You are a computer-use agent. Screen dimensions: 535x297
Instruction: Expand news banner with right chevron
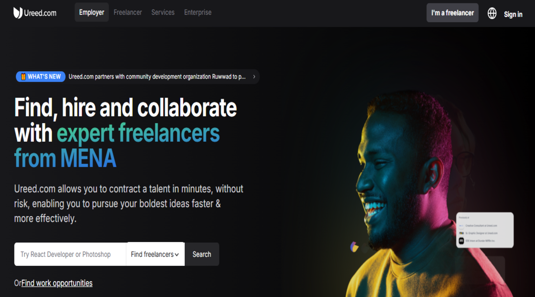tap(254, 77)
